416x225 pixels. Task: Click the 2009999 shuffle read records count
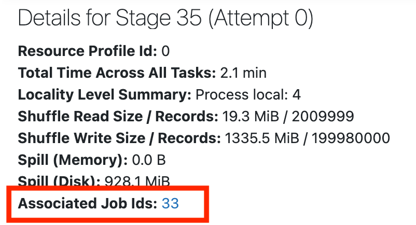[323, 117]
